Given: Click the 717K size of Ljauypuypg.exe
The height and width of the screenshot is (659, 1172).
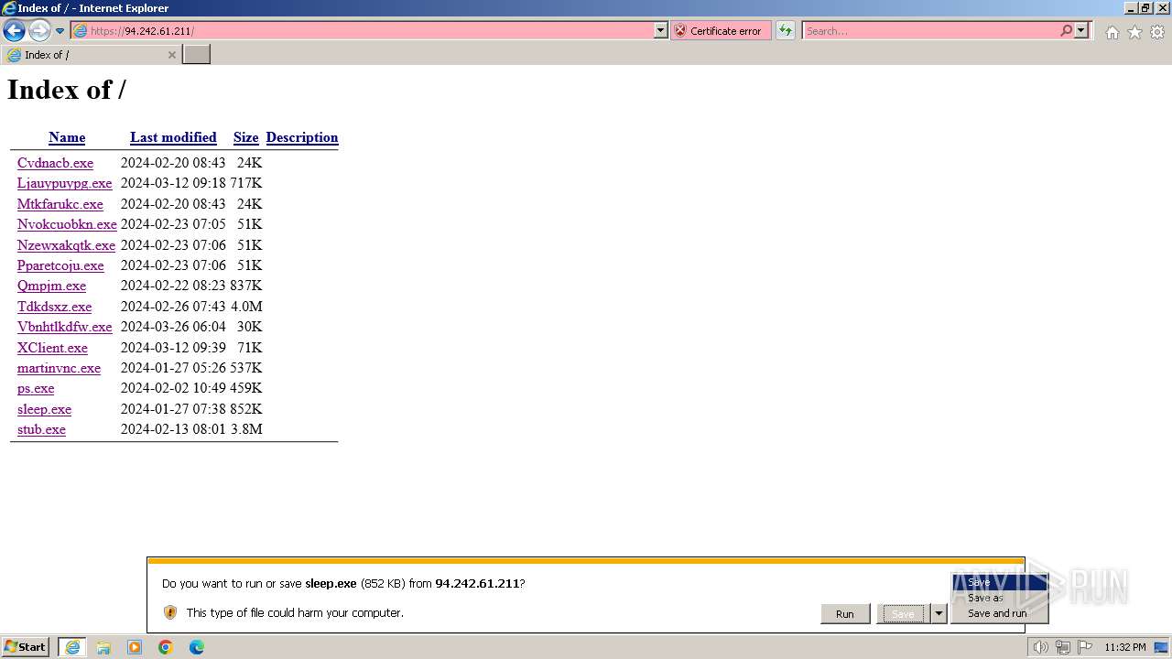Looking at the screenshot, I should [x=246, y=183].
